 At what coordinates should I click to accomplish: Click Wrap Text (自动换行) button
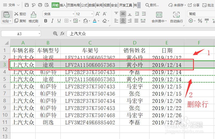point(176,17)
